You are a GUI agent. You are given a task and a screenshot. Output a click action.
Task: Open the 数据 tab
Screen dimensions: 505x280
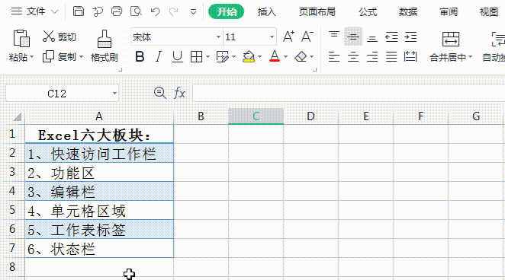(408, 12)
